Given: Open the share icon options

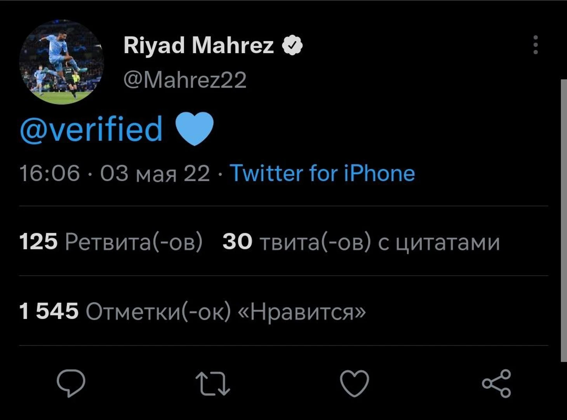Looking at the screenshot, I should (496, 384).
